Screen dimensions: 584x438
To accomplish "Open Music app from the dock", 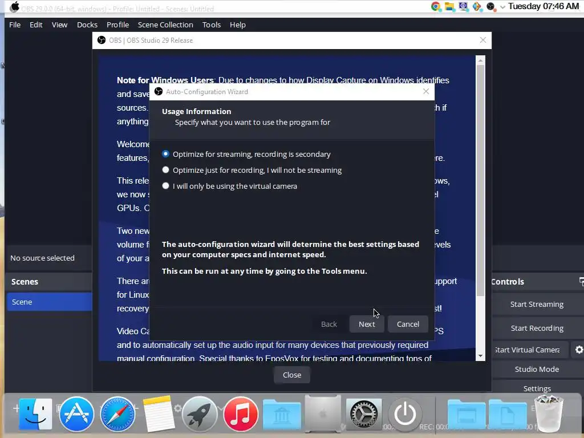I will (x=241, y=414).
